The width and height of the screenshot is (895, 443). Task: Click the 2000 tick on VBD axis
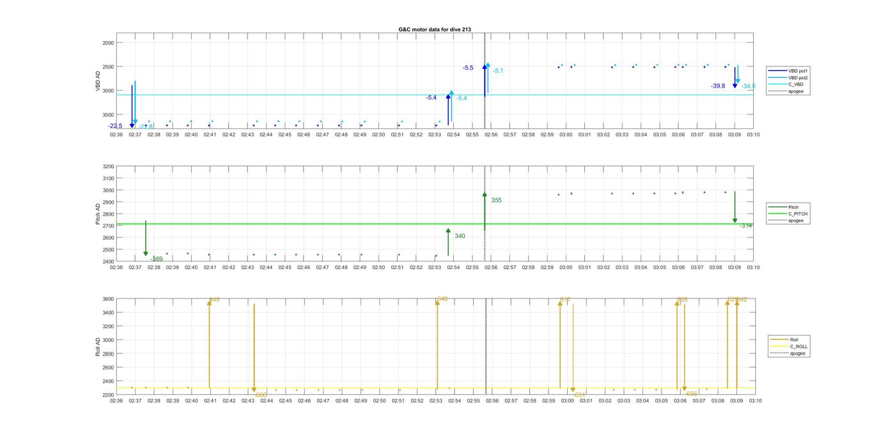(108, 43)
